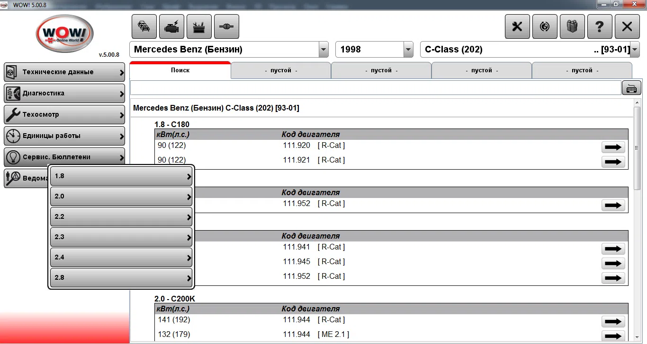Expand the 2.8 engine submenu
Screen dimensions: 647x344
[x=121, y=277]
